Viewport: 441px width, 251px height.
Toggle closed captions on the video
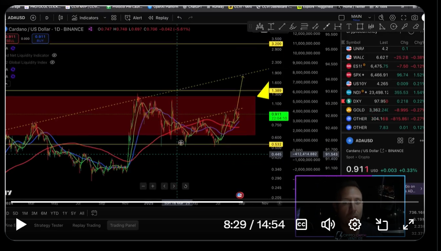click(301, 224)
